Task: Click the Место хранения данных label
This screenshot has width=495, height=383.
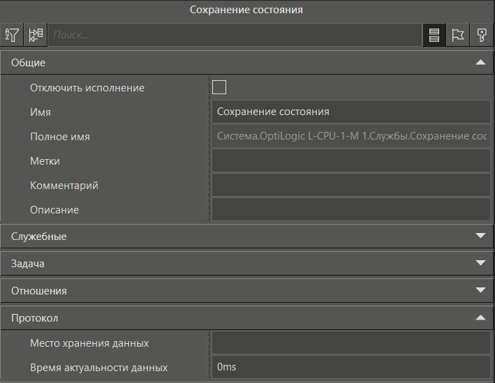Action: click(x=89, y=343)
